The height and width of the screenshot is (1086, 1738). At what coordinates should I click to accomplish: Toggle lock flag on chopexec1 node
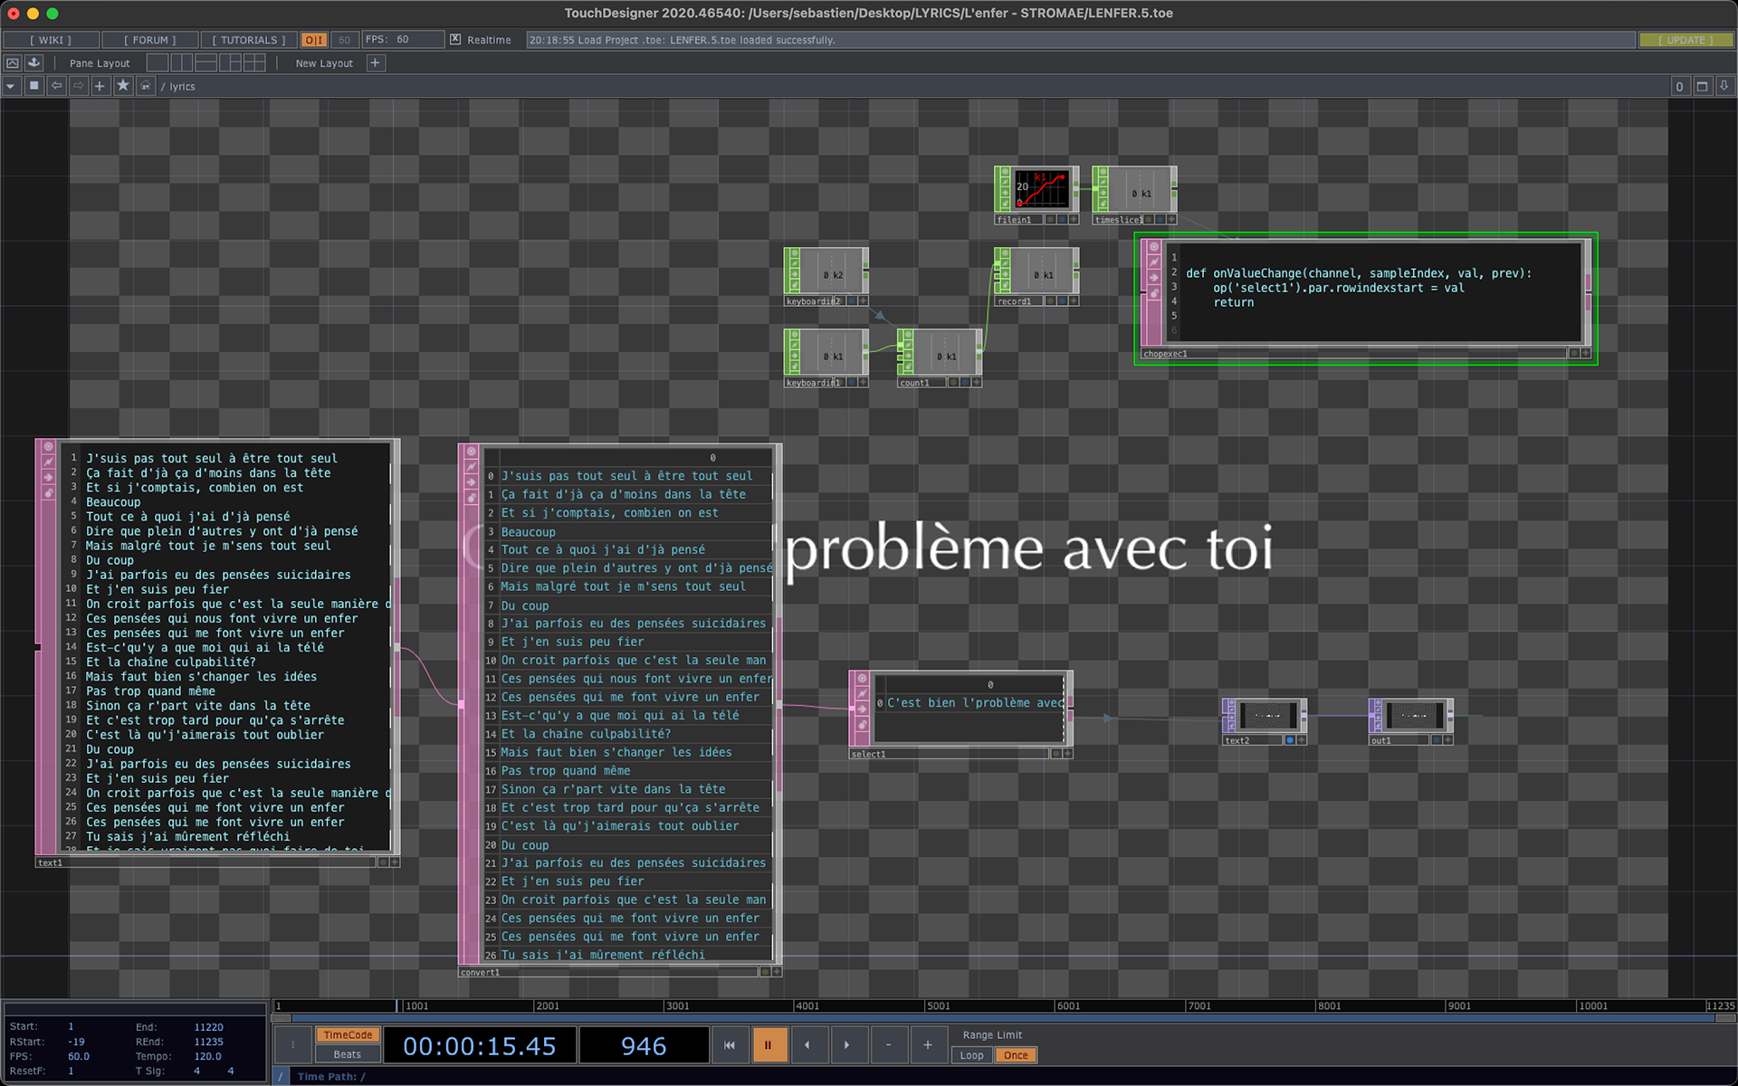pyautogui.click(x=1153, y=293)
